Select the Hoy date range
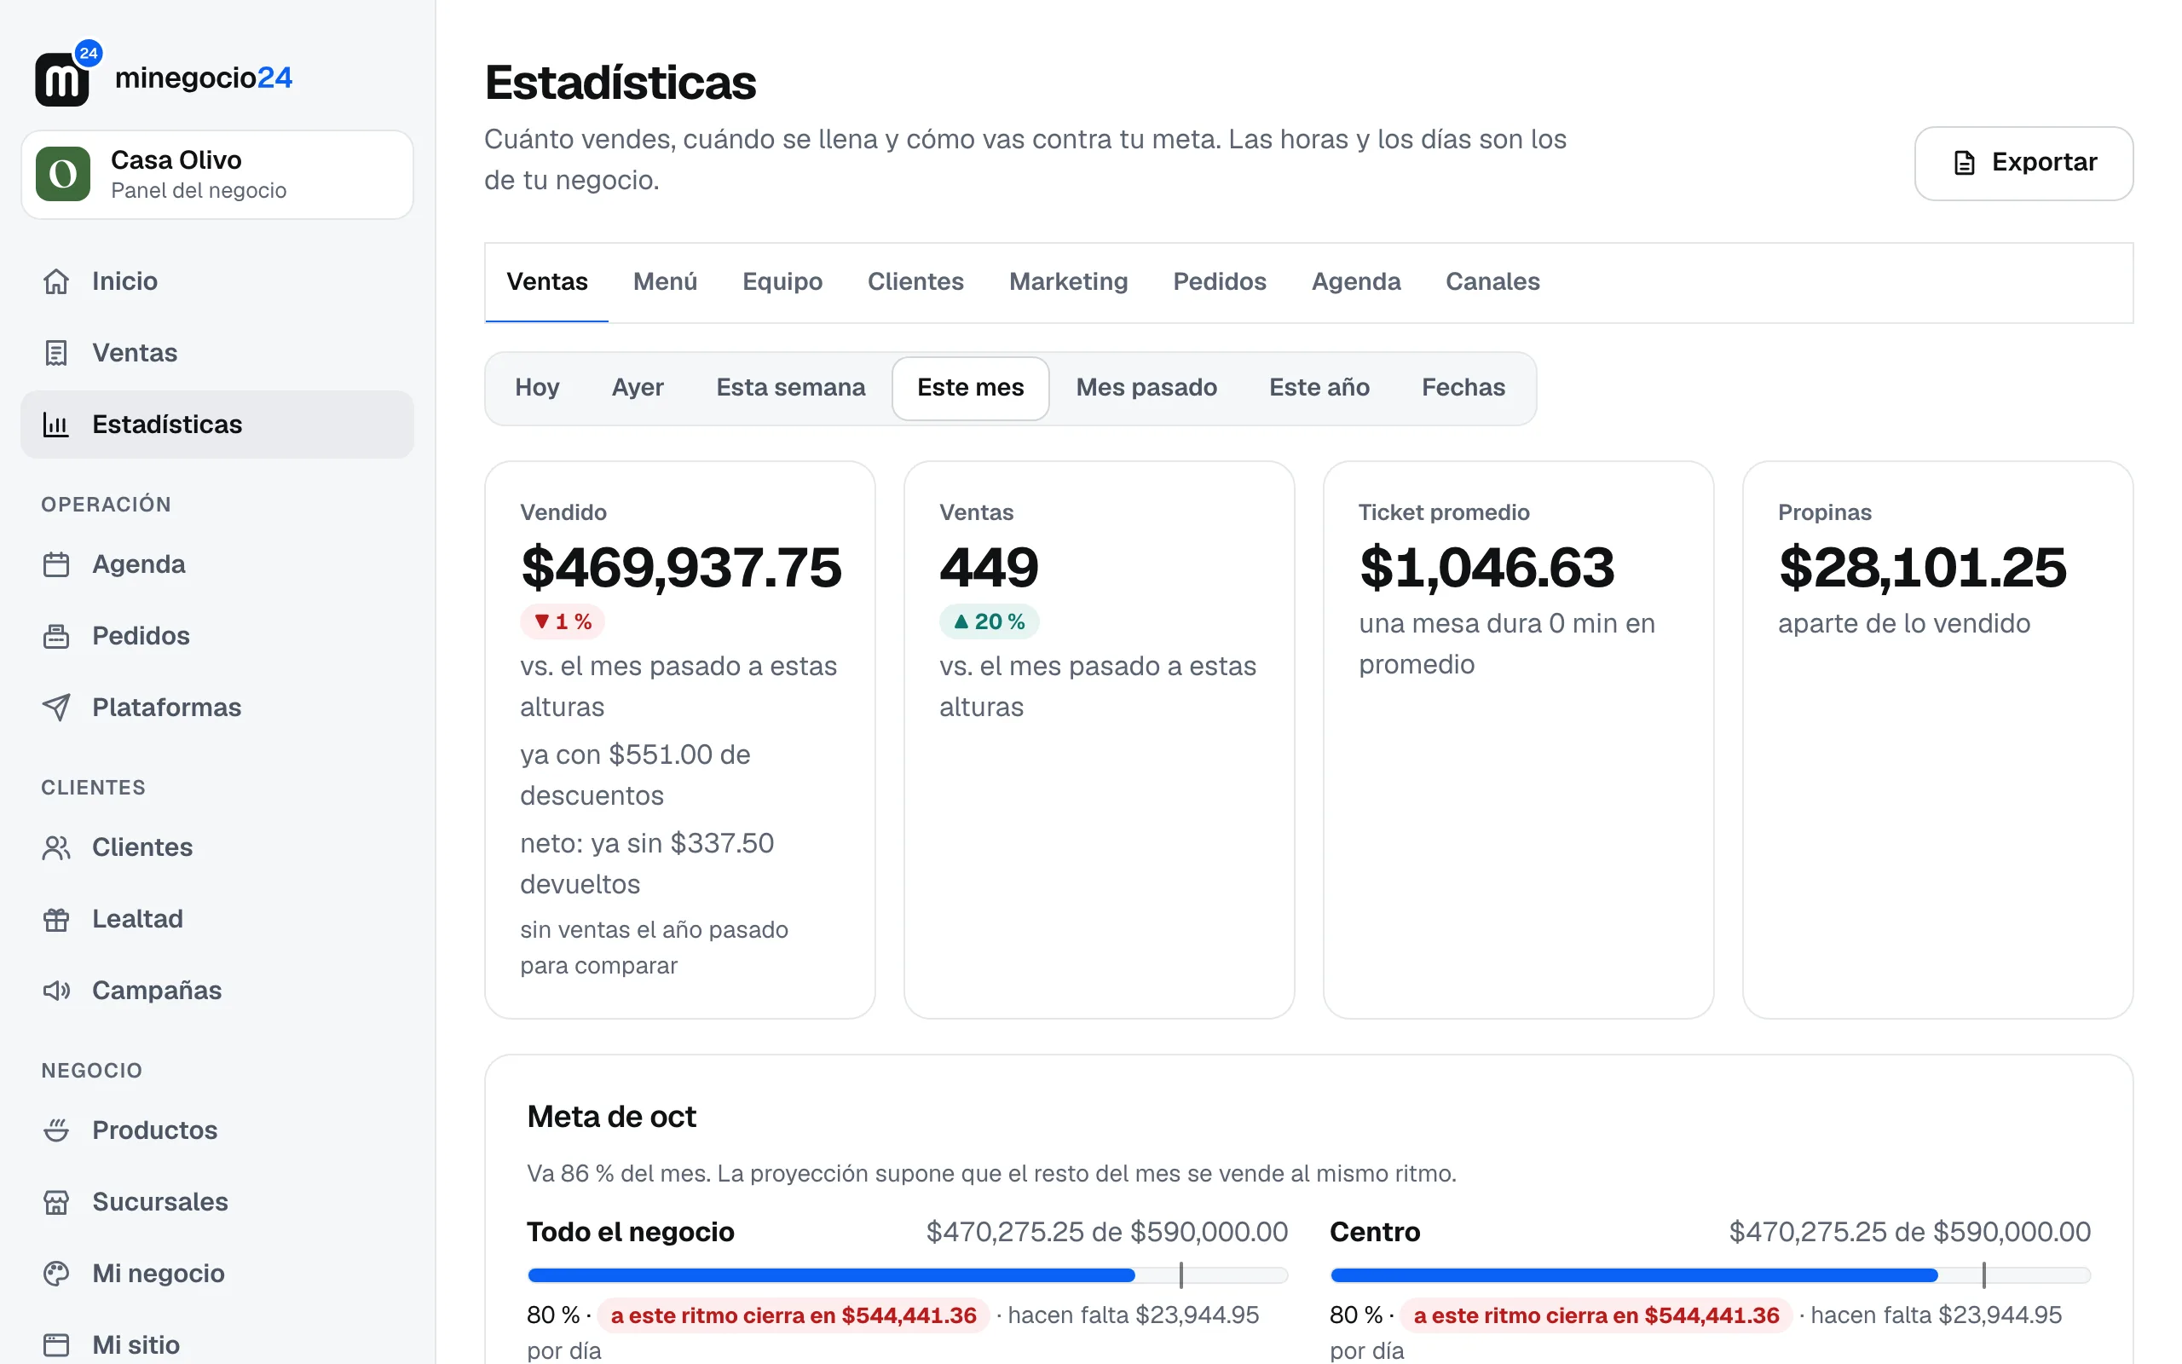 tap(537, 388)
